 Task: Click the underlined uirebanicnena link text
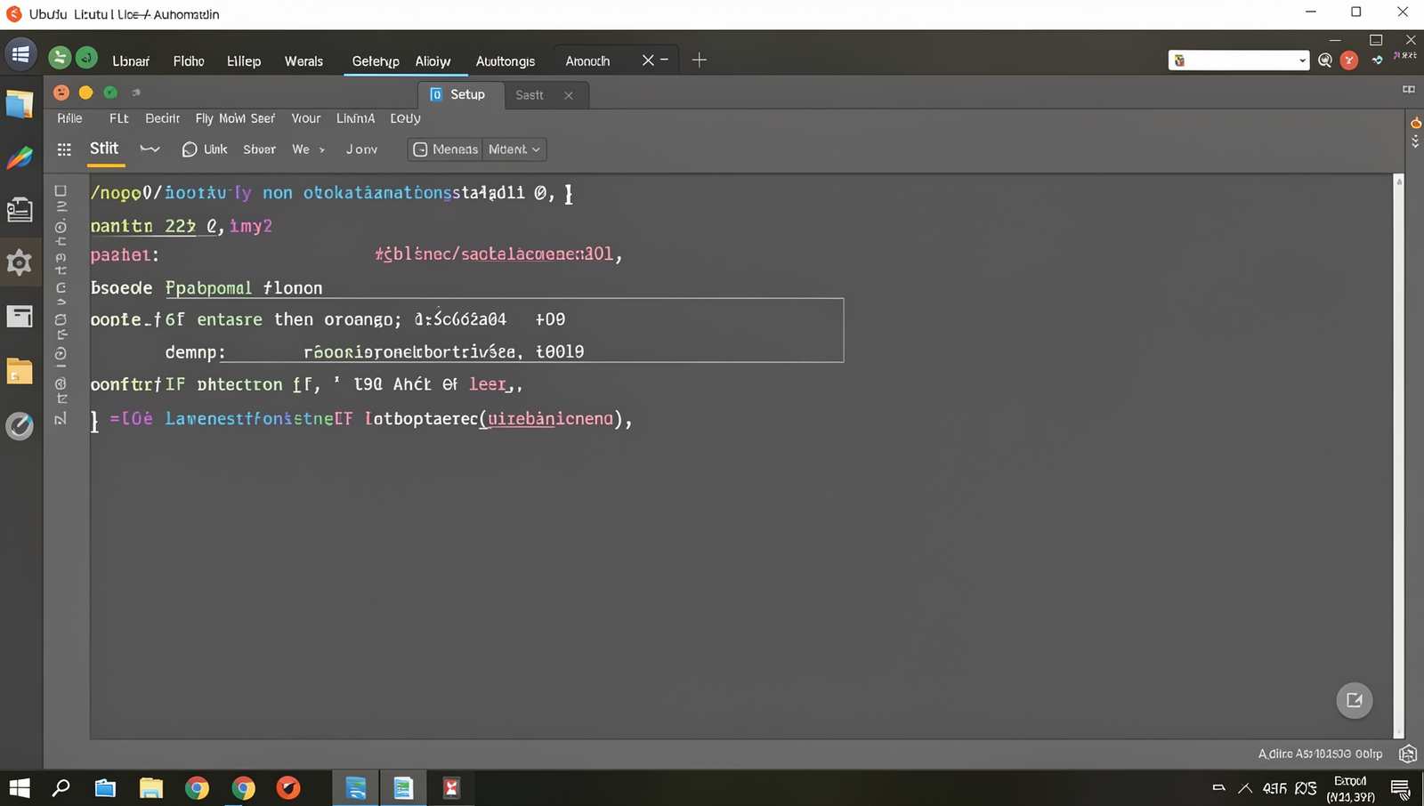pos(550,418)
